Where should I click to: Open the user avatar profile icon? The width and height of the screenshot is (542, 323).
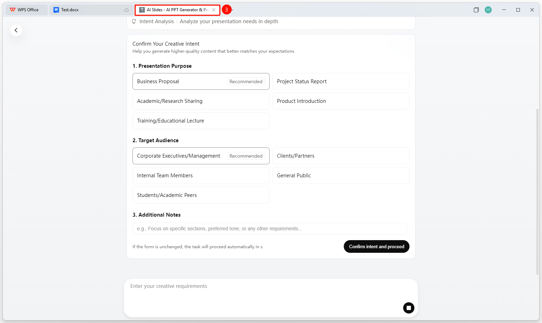coord(488,10)
